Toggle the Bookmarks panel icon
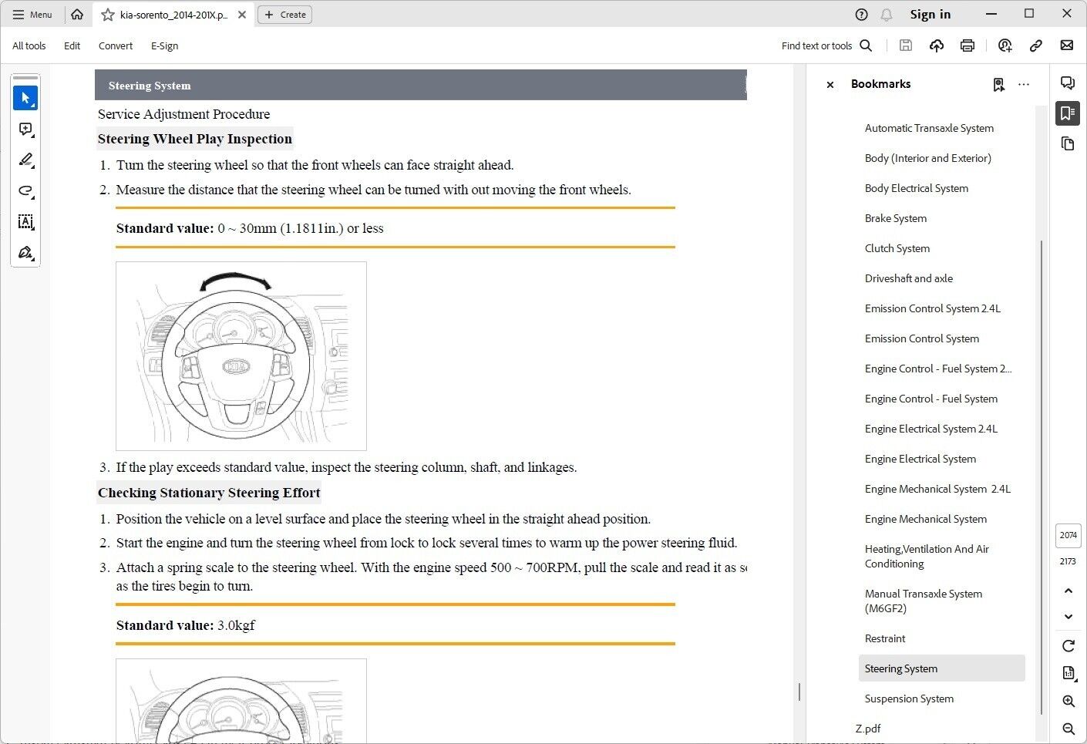 tap(1068, 113)
